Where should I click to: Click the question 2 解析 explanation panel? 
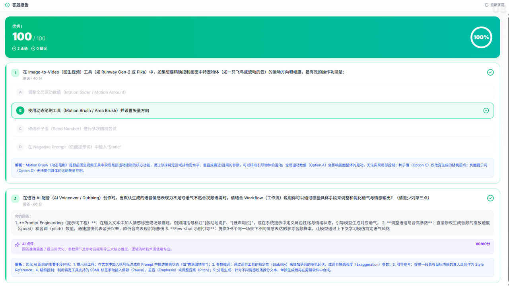(252, 267)
